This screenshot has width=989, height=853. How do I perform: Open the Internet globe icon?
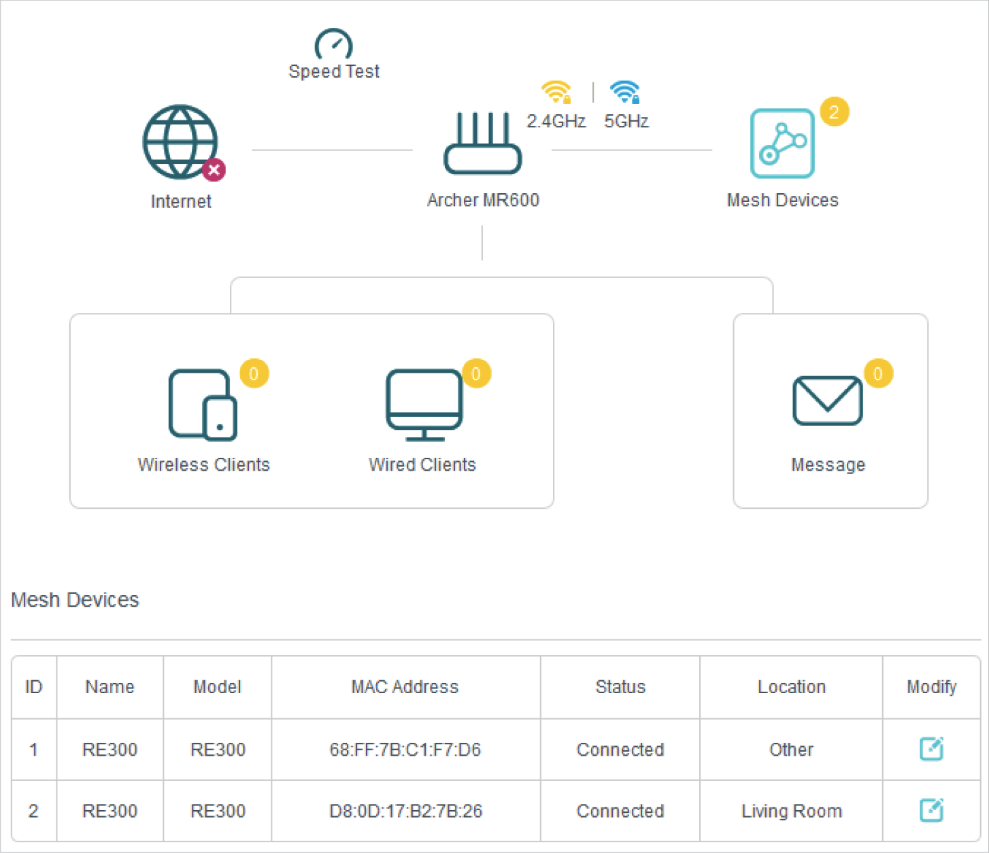(180, 142)
